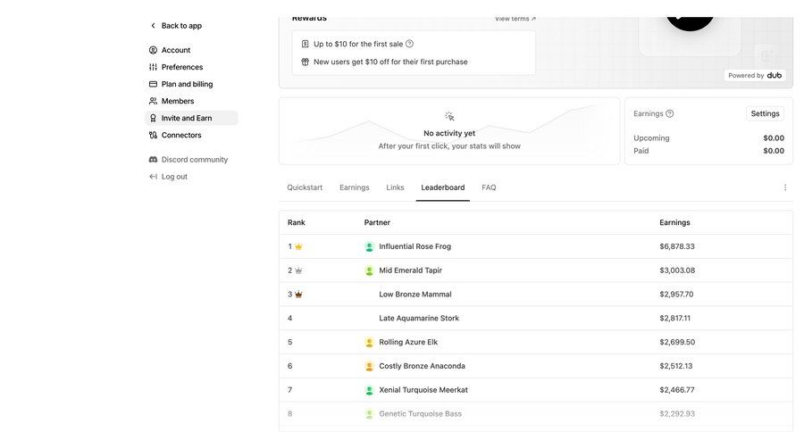Click partner name Late Aquamarine Stork
The image size is (804, 432).
coord(419,319)
